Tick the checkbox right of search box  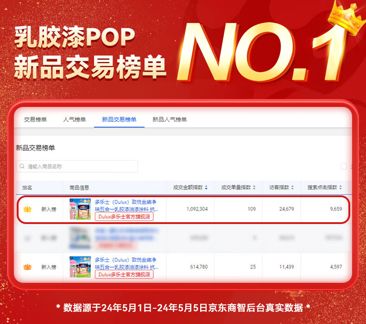point(344,166)
